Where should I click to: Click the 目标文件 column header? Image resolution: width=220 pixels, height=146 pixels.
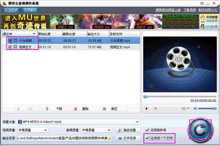coord(125,34)
